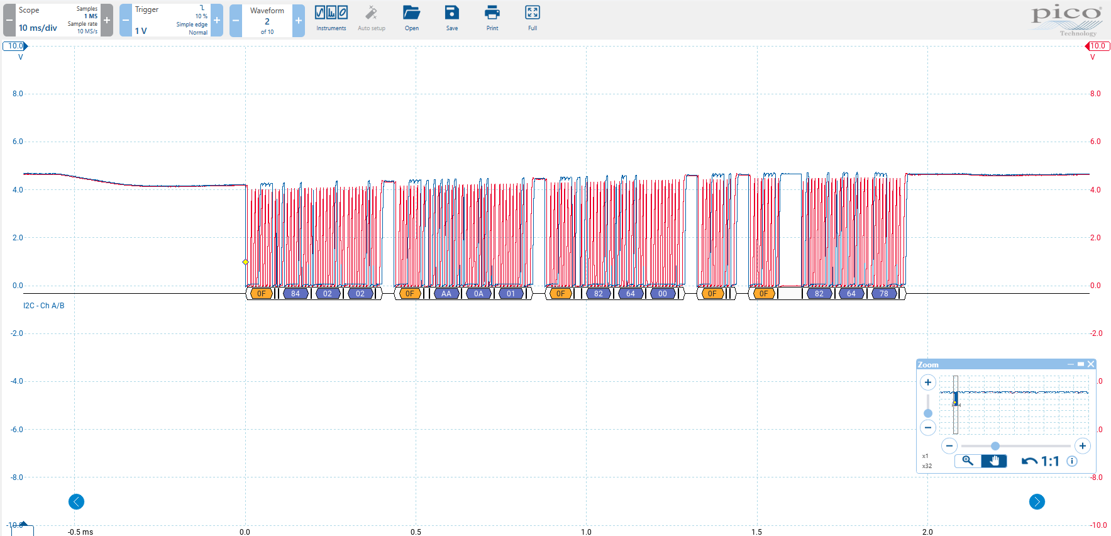Go to the previous waveform buffer
The image size is (1111, 536).
click(x=236, y=20)
